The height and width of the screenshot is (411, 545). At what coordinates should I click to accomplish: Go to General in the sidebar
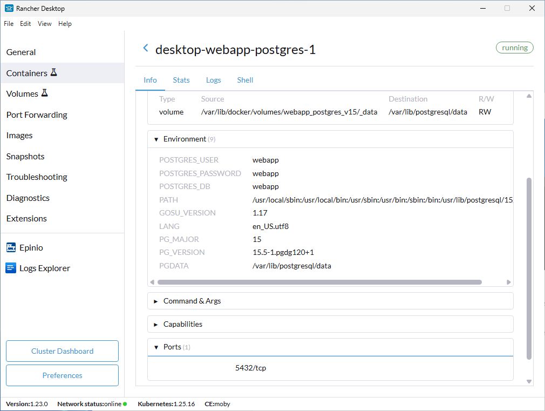pyautogui.click(x=62, y=52)
